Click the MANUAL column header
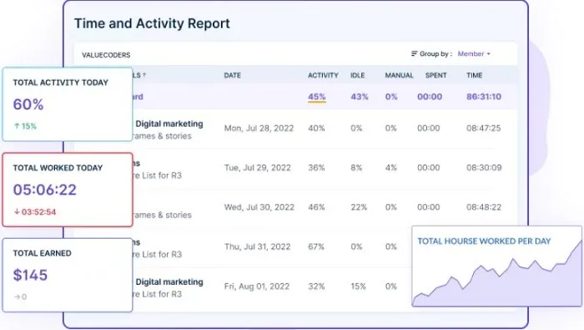584x330 pixels. [x=400, y=75]
